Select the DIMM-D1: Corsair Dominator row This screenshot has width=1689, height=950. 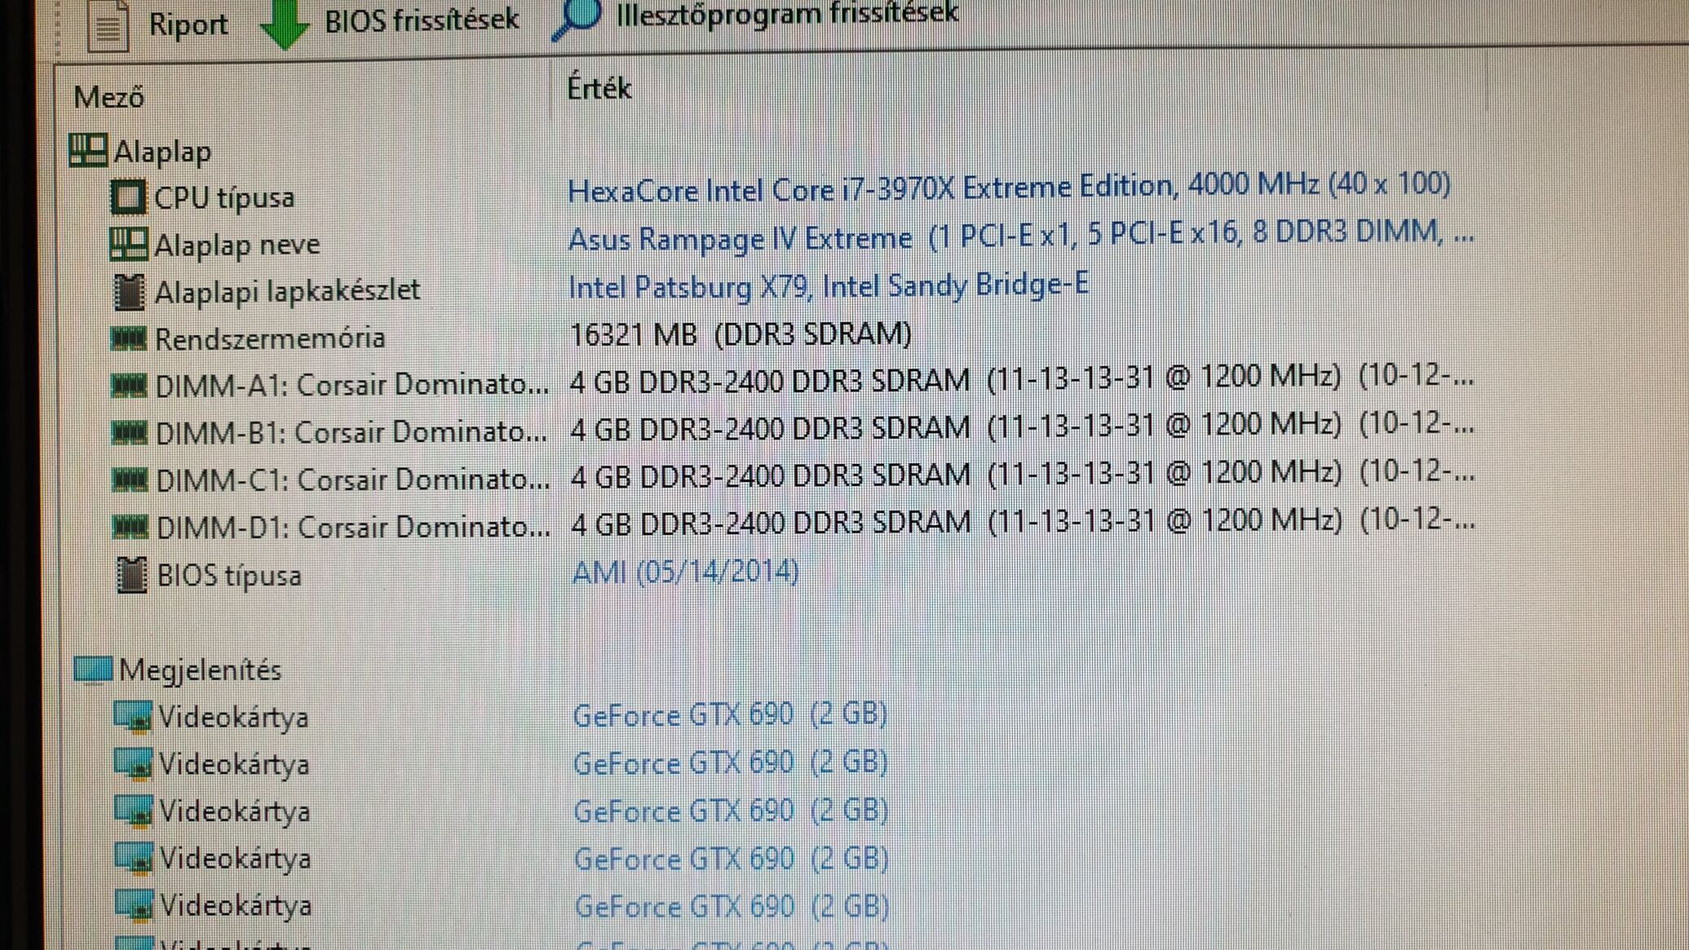pyautogui.click(x=353, y=528)
